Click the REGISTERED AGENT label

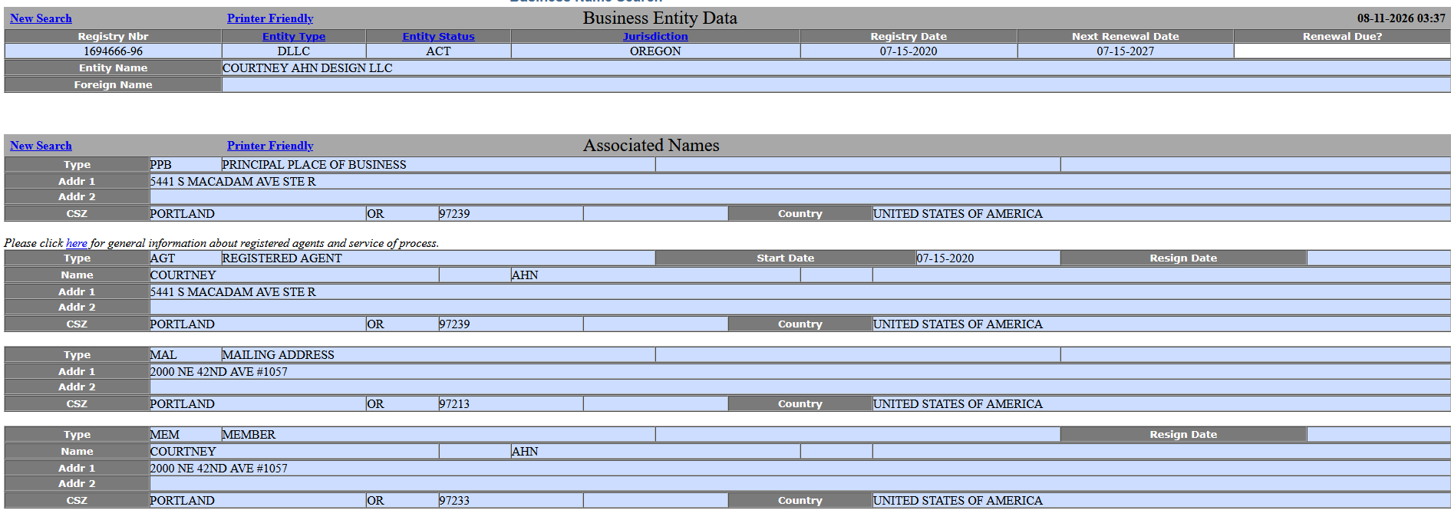tap(282, 258)
